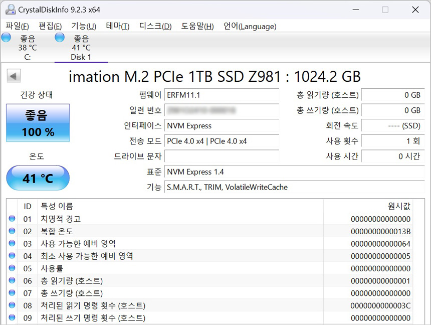Click the 펌웨어 field showing ERFM11.1
The image size is (431, 325).
click(x=222, y=95)
